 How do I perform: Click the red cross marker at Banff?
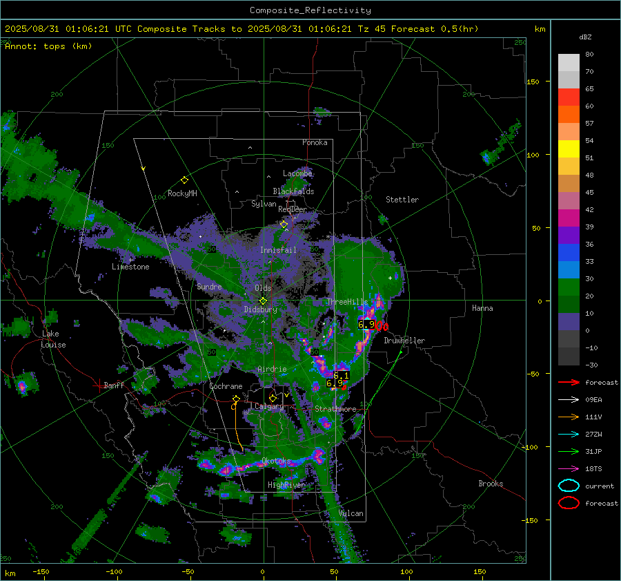(x=99, y=385)
